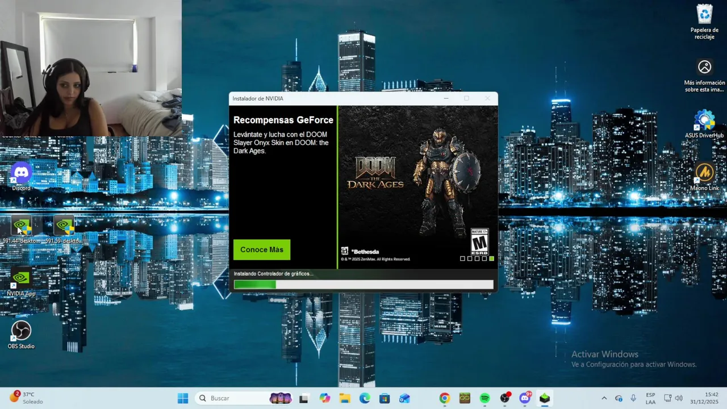Open Más información sobre esta imagen icon
This screenshot has width=727, height=409.
pyautogui.click(x=704, y=76)
